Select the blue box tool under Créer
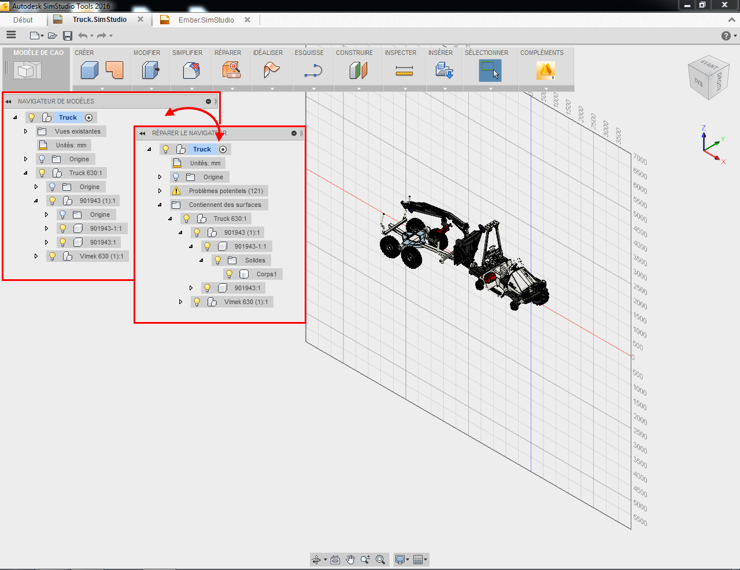This screenshot has width=740, height=570. 89,71
